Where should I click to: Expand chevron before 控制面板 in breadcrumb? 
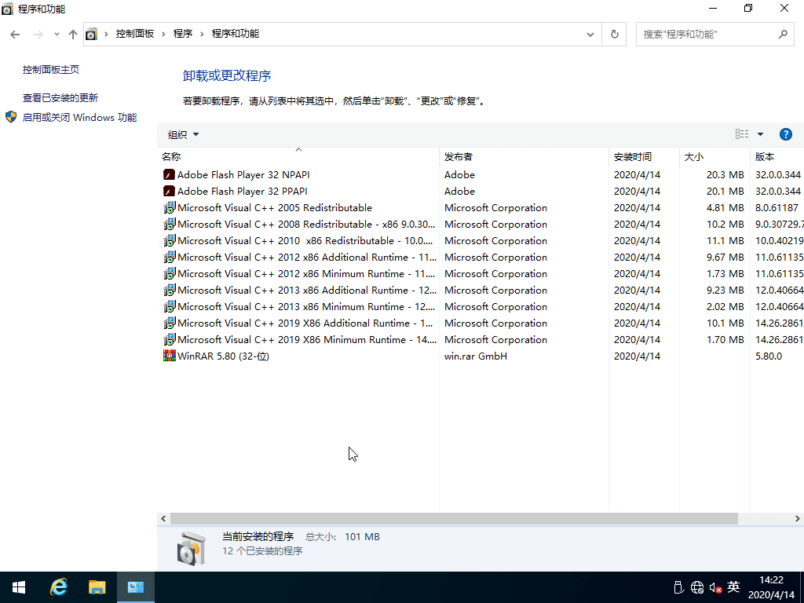point(106,34)
